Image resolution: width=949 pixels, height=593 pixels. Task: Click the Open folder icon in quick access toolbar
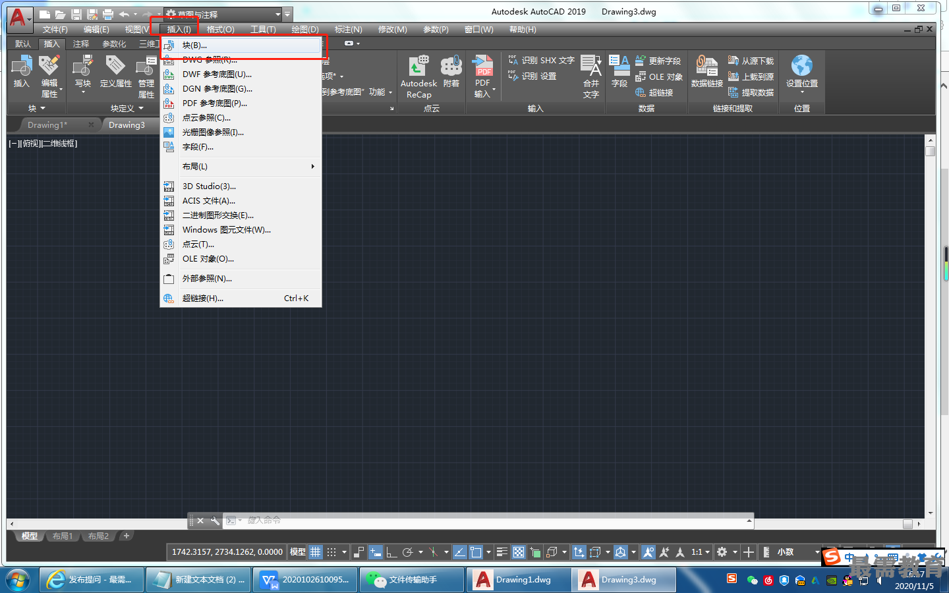pyautogui.click(x=60, y=14)
